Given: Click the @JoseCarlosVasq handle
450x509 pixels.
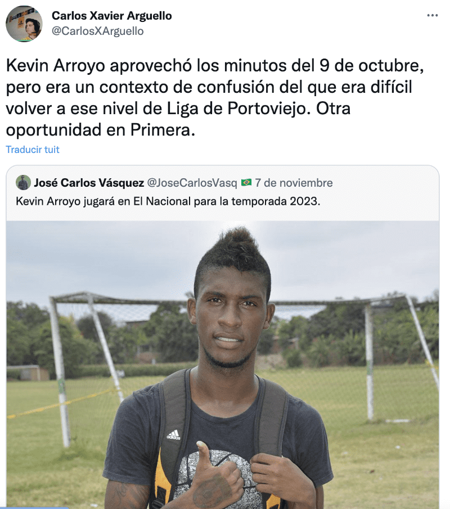Looking at the screenshot, I should 192,183.
